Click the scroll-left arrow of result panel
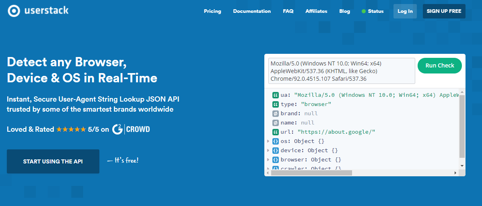 point(268,173)
